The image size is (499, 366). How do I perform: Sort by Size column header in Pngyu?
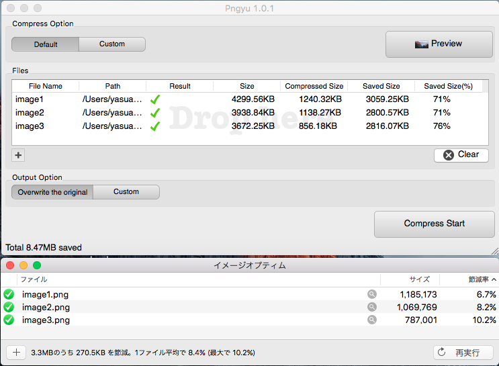tap(247, 86)
